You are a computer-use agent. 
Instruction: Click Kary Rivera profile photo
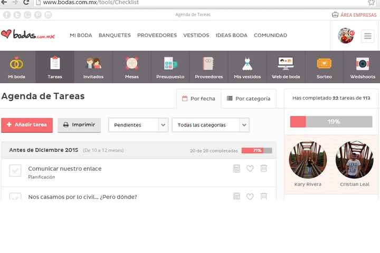[308, 160]
